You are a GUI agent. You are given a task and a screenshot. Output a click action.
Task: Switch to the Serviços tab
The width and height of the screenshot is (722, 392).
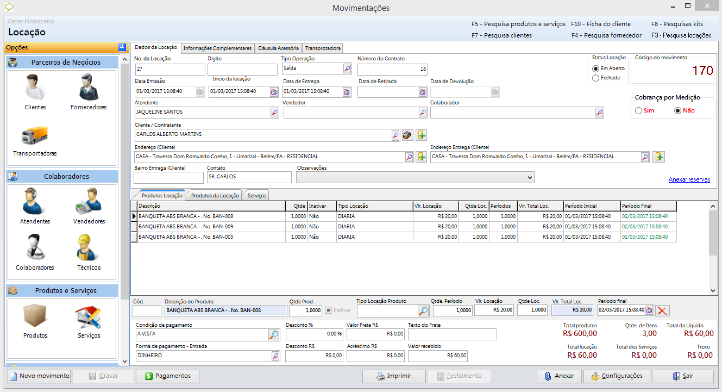[257, 196]
